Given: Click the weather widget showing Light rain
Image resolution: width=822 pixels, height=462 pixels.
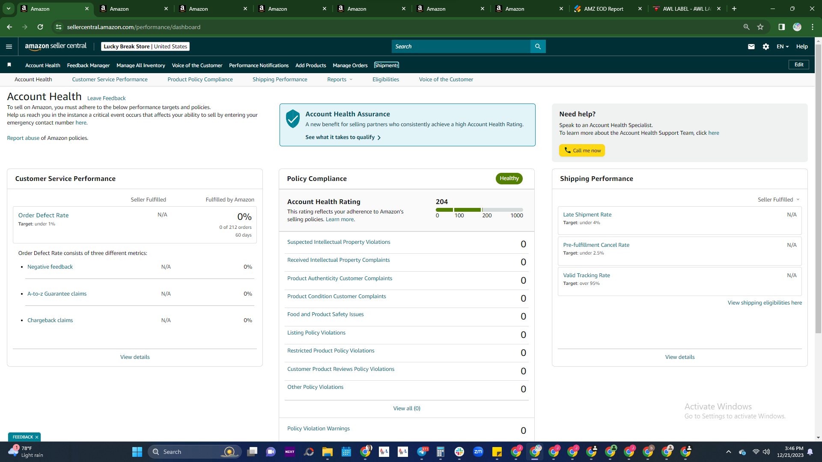Looking at the screenshot, I should click(26, 452).
